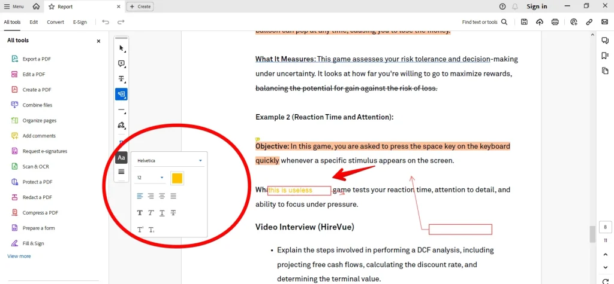
Task: Toggle underline text formatting
Action: [162, 213]
